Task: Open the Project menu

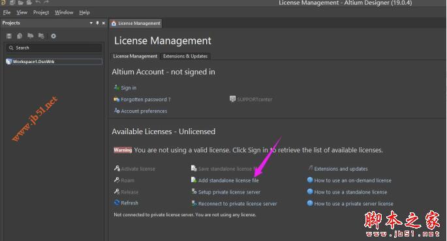Action: click(x=40, y=12)
